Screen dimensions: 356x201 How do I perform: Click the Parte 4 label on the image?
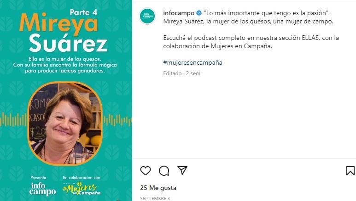83,12
